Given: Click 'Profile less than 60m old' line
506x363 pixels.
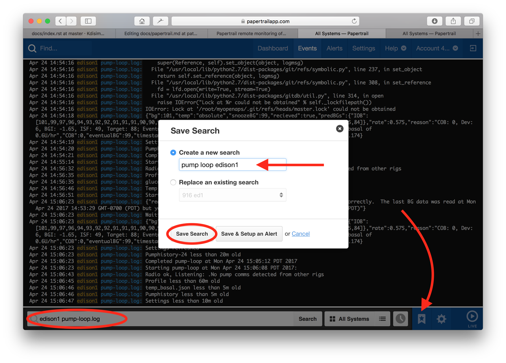Looking at the screenshot, I should 183,281.
